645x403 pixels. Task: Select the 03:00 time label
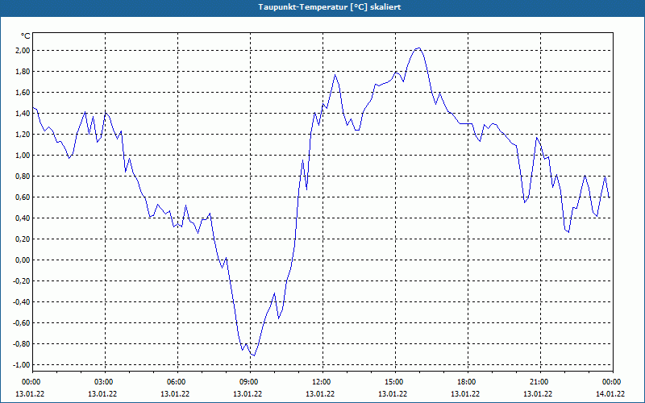(x=105, y=382)
